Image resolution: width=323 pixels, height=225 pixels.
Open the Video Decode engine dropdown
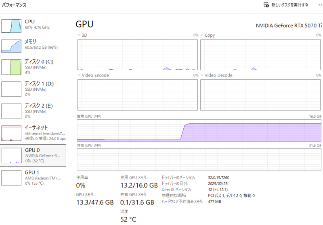[202, 75]
